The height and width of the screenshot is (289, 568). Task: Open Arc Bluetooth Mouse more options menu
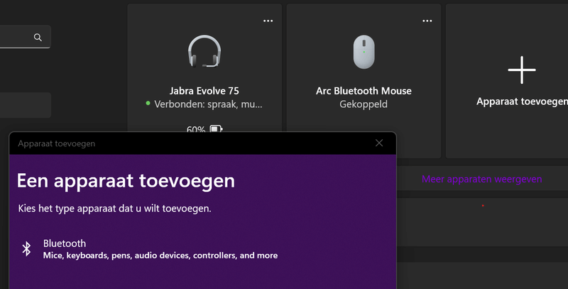pos(427,21)
